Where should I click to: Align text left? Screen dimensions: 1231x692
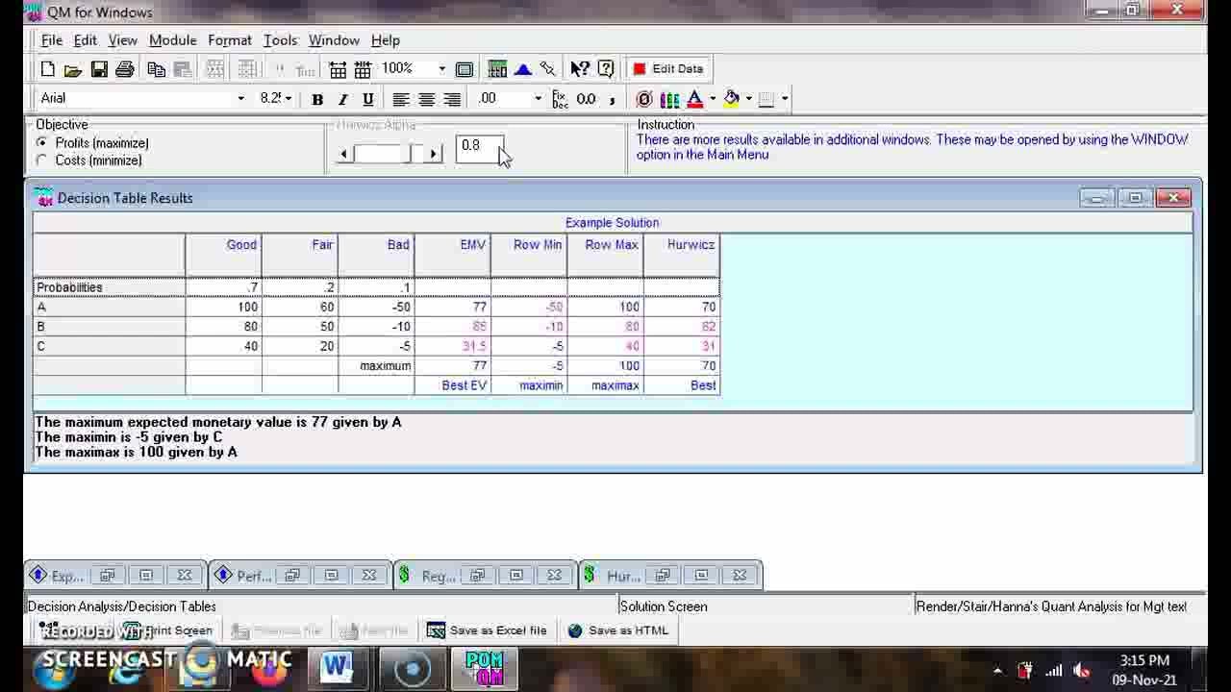click(401, 99)
